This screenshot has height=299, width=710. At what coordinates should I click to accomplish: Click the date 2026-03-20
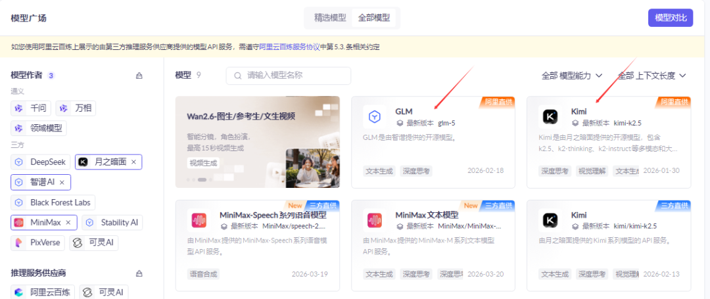pos(485,274)
